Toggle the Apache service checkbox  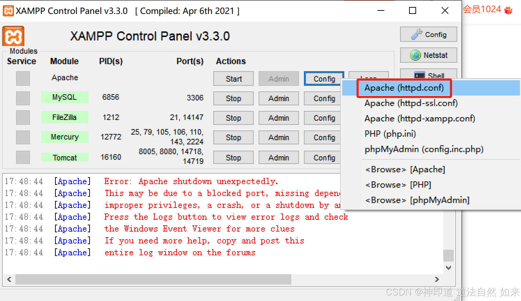(23, 78)
